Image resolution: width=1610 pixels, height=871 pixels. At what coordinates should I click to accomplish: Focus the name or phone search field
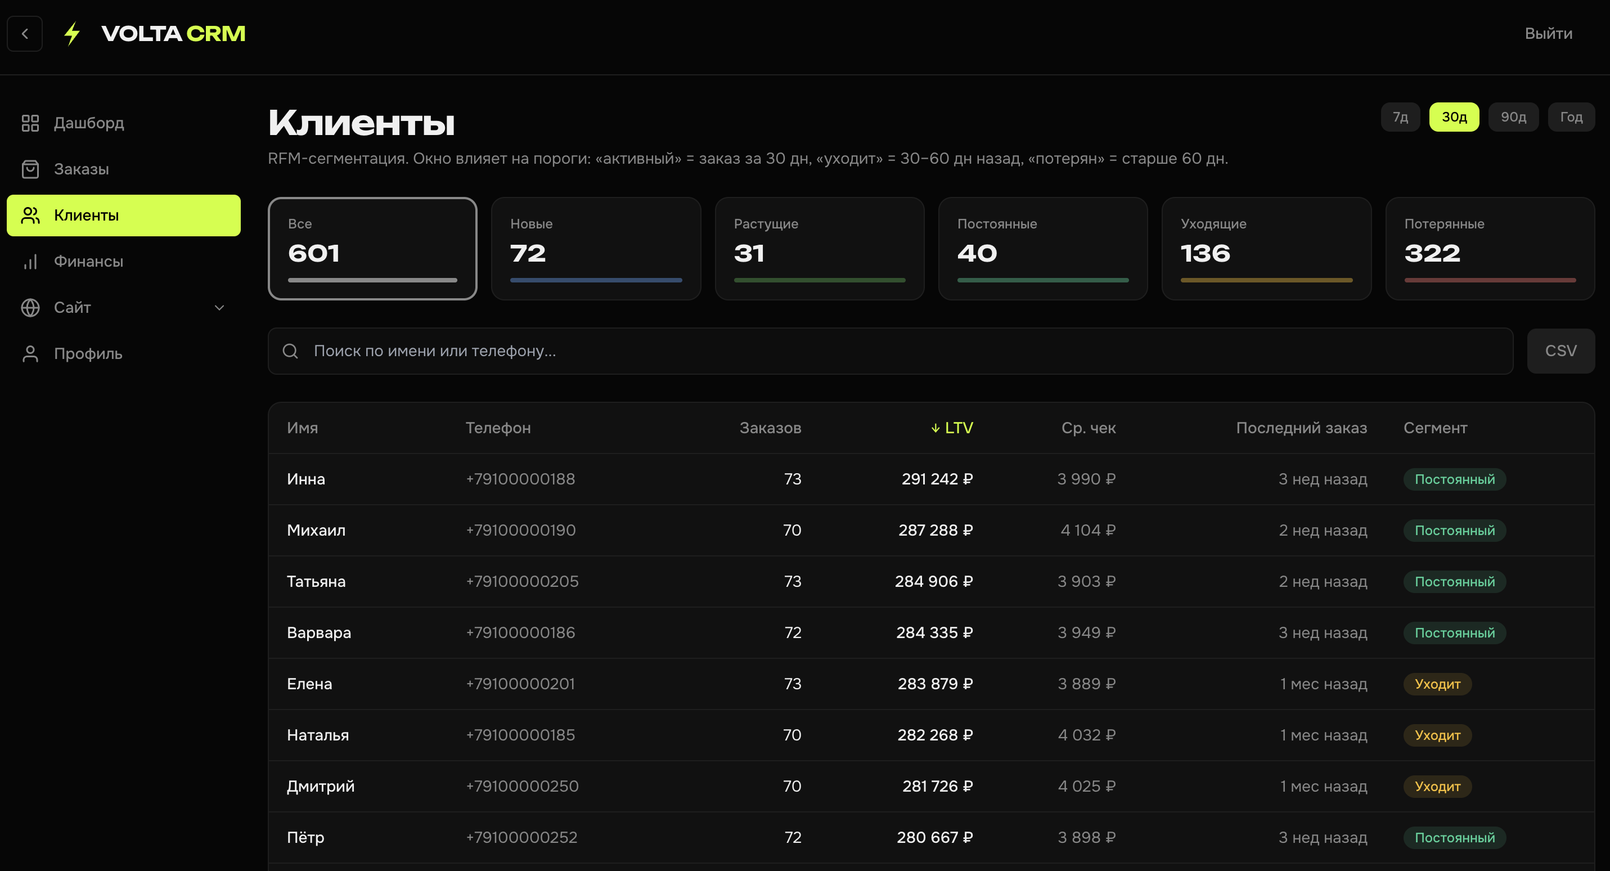point(891,352)
